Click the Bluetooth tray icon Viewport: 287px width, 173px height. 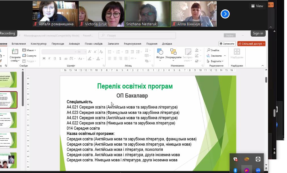tap(235, 170)
